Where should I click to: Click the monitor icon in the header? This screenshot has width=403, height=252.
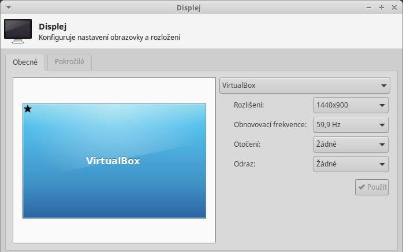18,31
